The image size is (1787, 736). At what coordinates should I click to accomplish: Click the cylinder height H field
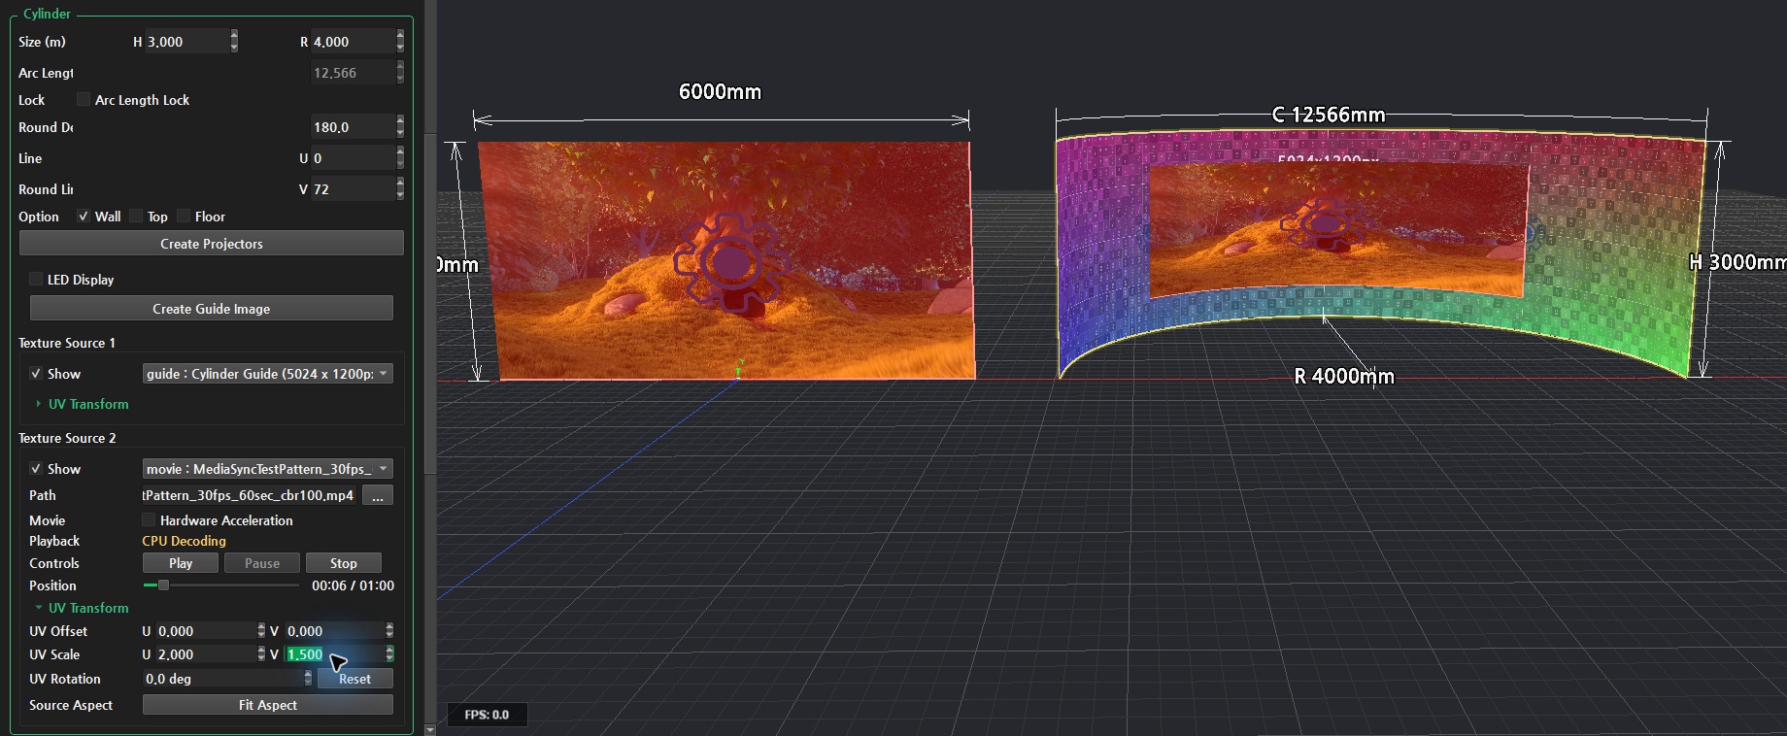(186, 42)
